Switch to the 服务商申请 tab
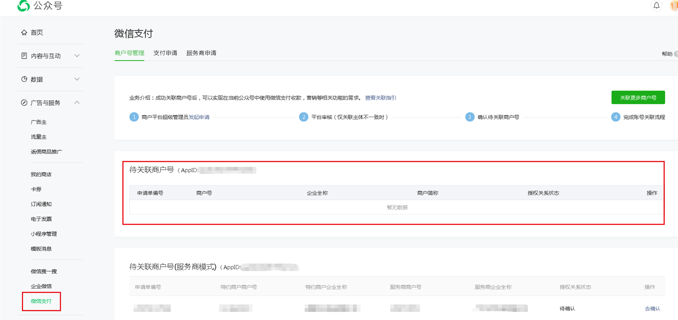Image resolution: width=678 pixels, height=320 pixels. tap(201, 53)
